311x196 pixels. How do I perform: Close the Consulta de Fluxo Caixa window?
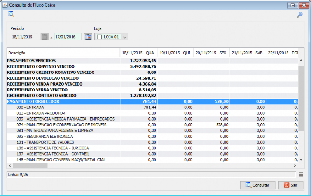(x=304, y=5)
